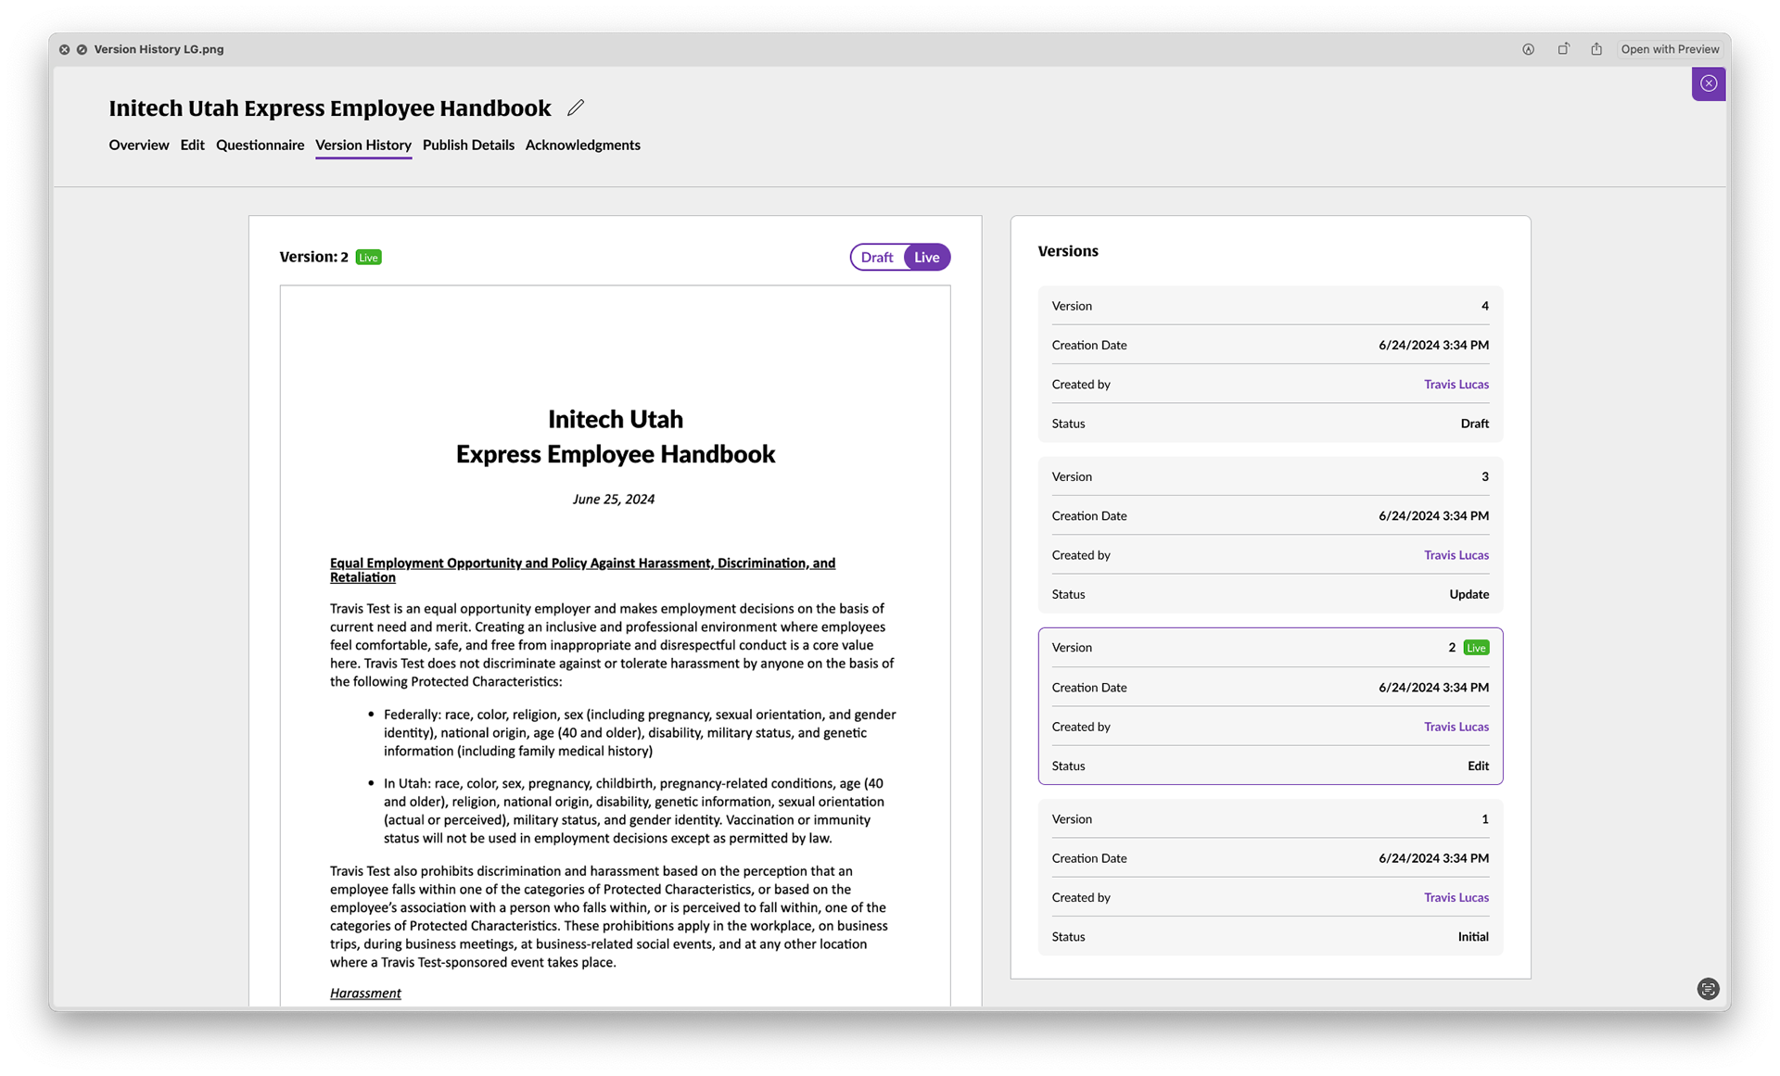1780x1076 pixels.
Task: Click the purple circled X close icon
Action: coord(1708,83)
